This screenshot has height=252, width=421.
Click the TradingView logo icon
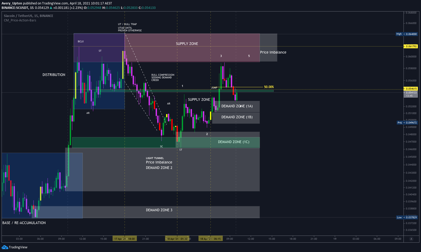[5, 247]
